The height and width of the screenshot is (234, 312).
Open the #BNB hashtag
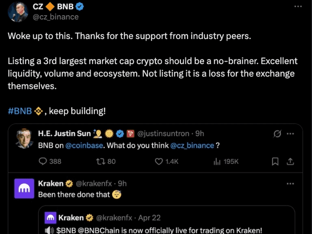point(20,111)
